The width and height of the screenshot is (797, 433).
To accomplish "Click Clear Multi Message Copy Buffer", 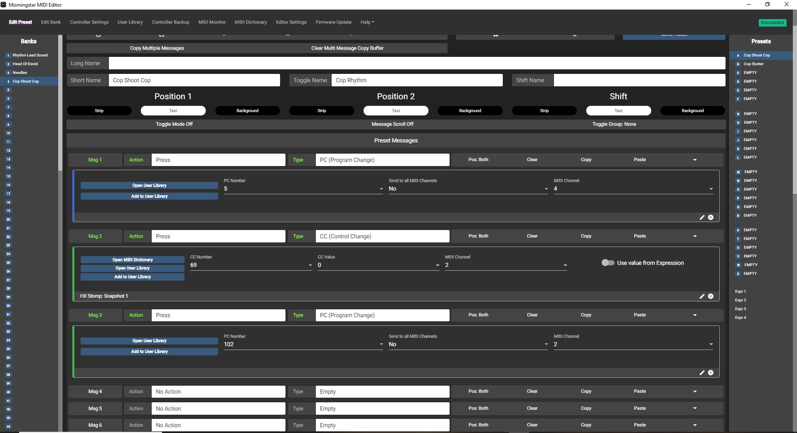I will (347, 48).
